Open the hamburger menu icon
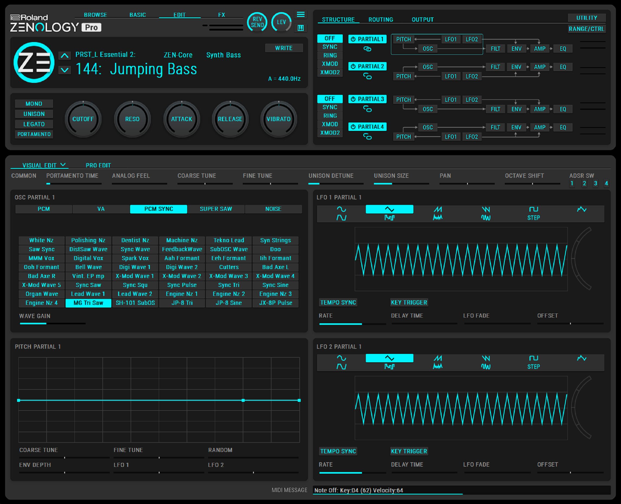621x504 pixels. point(301,15)
